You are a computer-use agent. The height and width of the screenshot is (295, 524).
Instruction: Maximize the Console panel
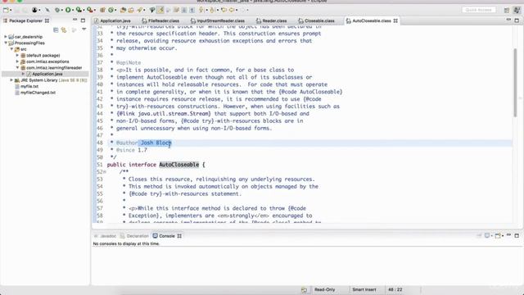coord(517,236)
